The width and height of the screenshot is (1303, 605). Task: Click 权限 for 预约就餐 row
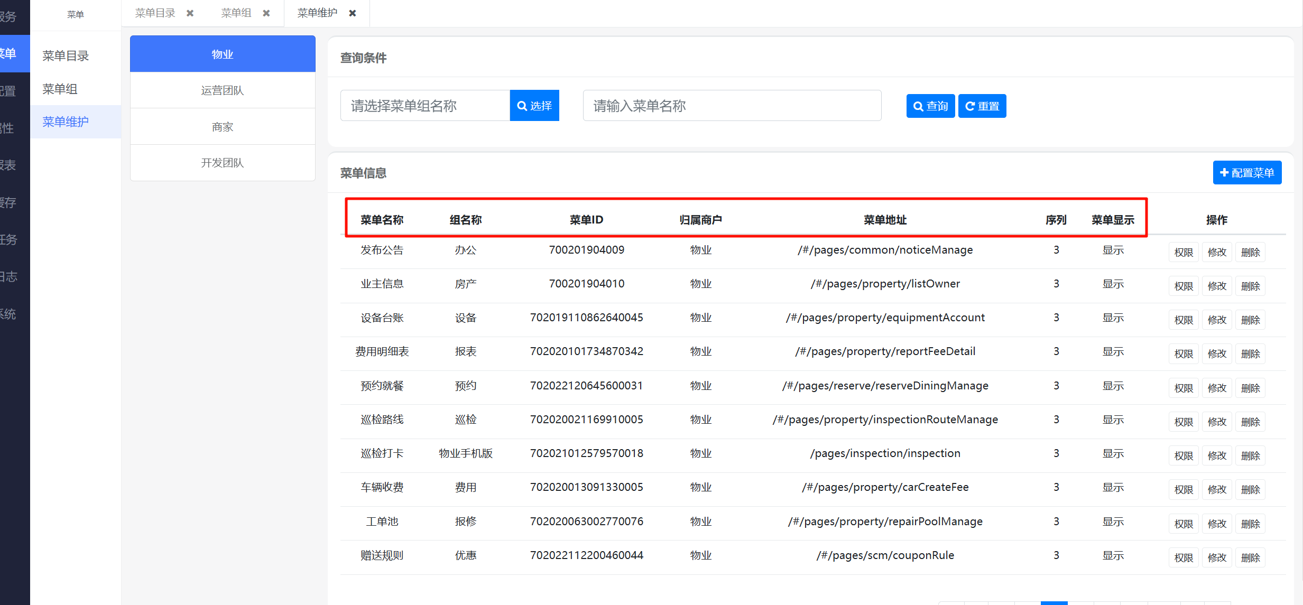coord(1184,388)
